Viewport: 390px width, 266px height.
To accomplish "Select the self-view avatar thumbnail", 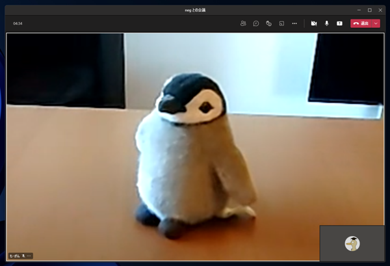I will [x=352, y=243].
